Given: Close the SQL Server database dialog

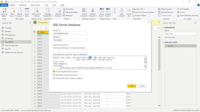Looking at the screenshot, I should pos(149,22).
